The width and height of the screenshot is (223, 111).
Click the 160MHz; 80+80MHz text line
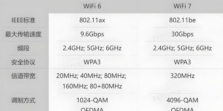[x=92, y=86]
